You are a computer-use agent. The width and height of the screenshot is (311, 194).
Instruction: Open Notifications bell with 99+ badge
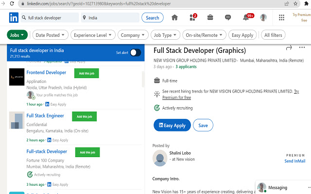[x=248, y=17]
